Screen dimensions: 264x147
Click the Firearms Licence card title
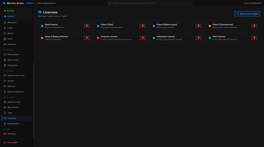(109, 36)
